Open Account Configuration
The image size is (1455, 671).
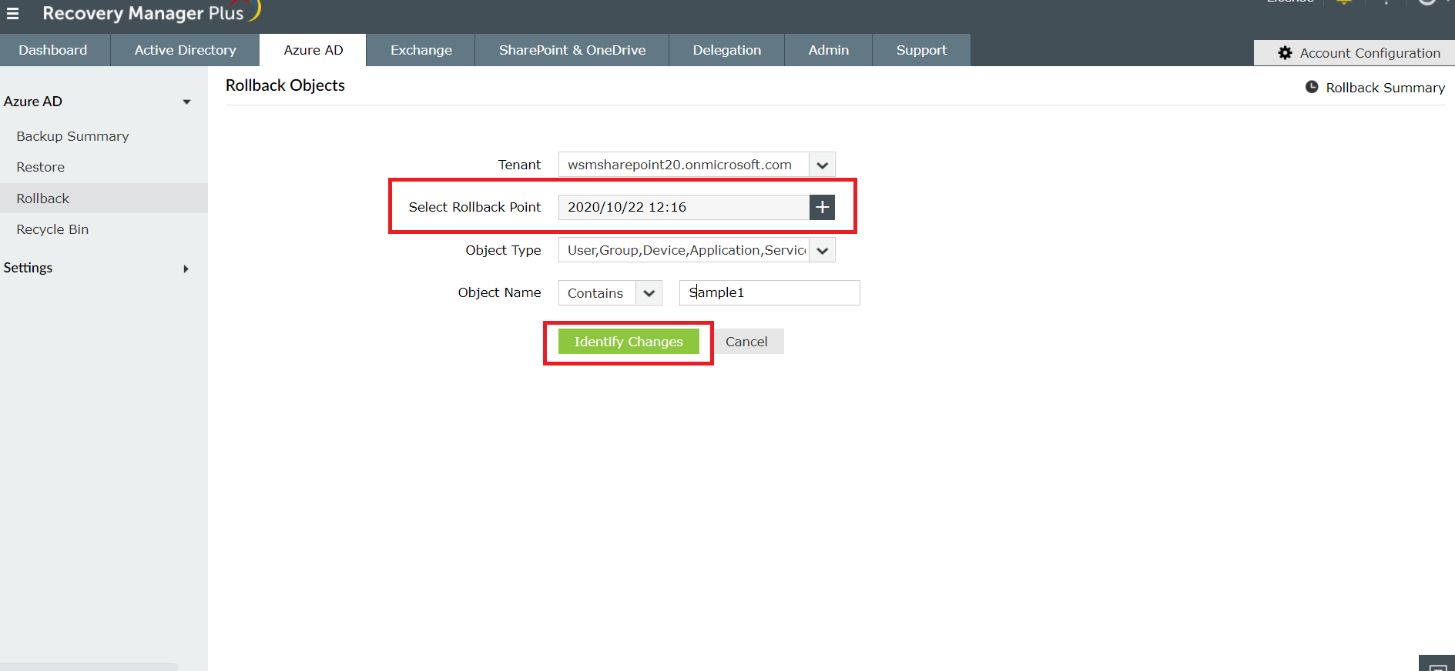1354,53
